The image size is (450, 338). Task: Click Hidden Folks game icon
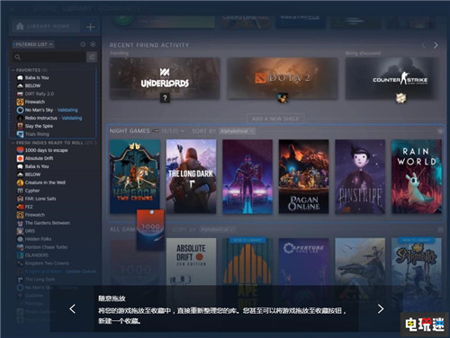click(20, 239)
